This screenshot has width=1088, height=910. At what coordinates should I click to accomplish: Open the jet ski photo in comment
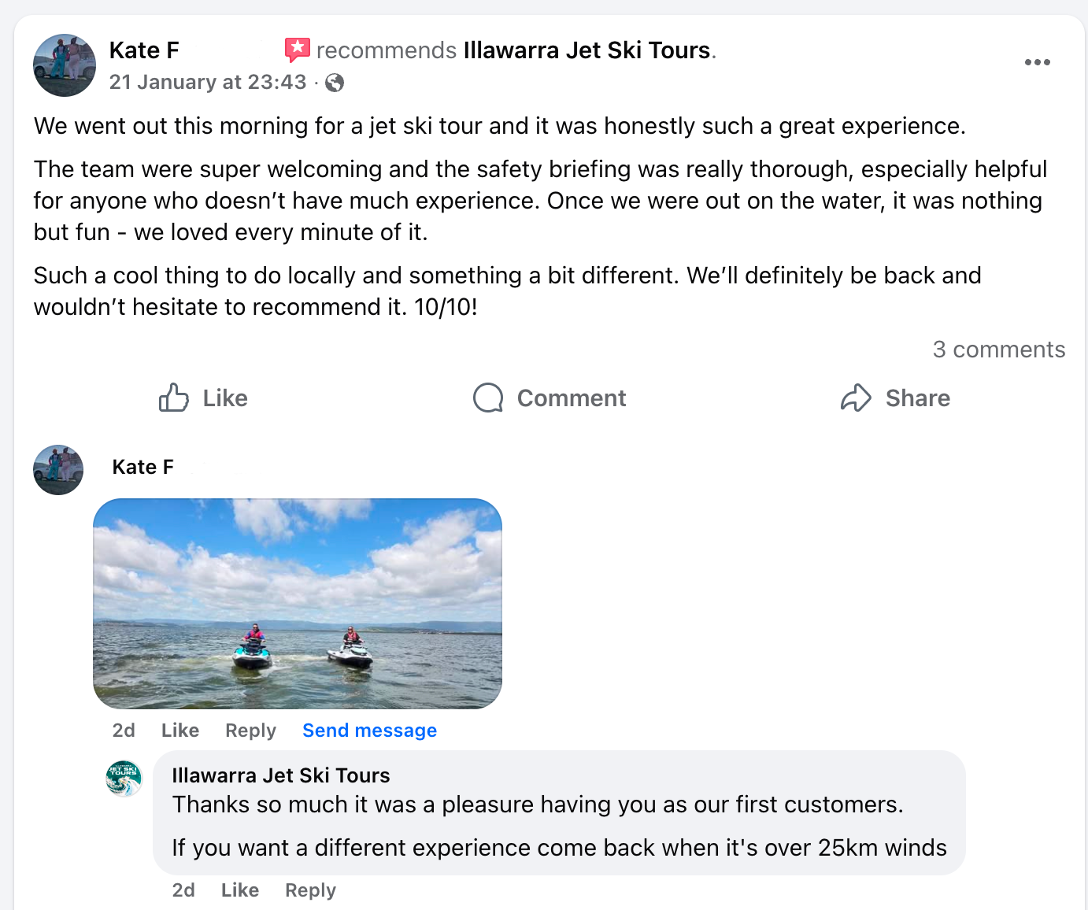click(x=298, y=604)
